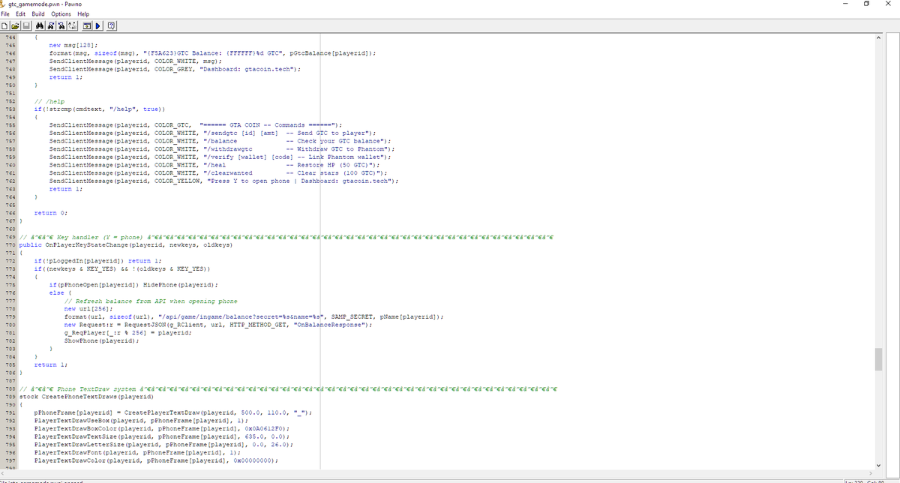Viewport: 900px width, 483px height.
Task: Click the horizontal scrollbar left arrow
Action: [4, 474]
